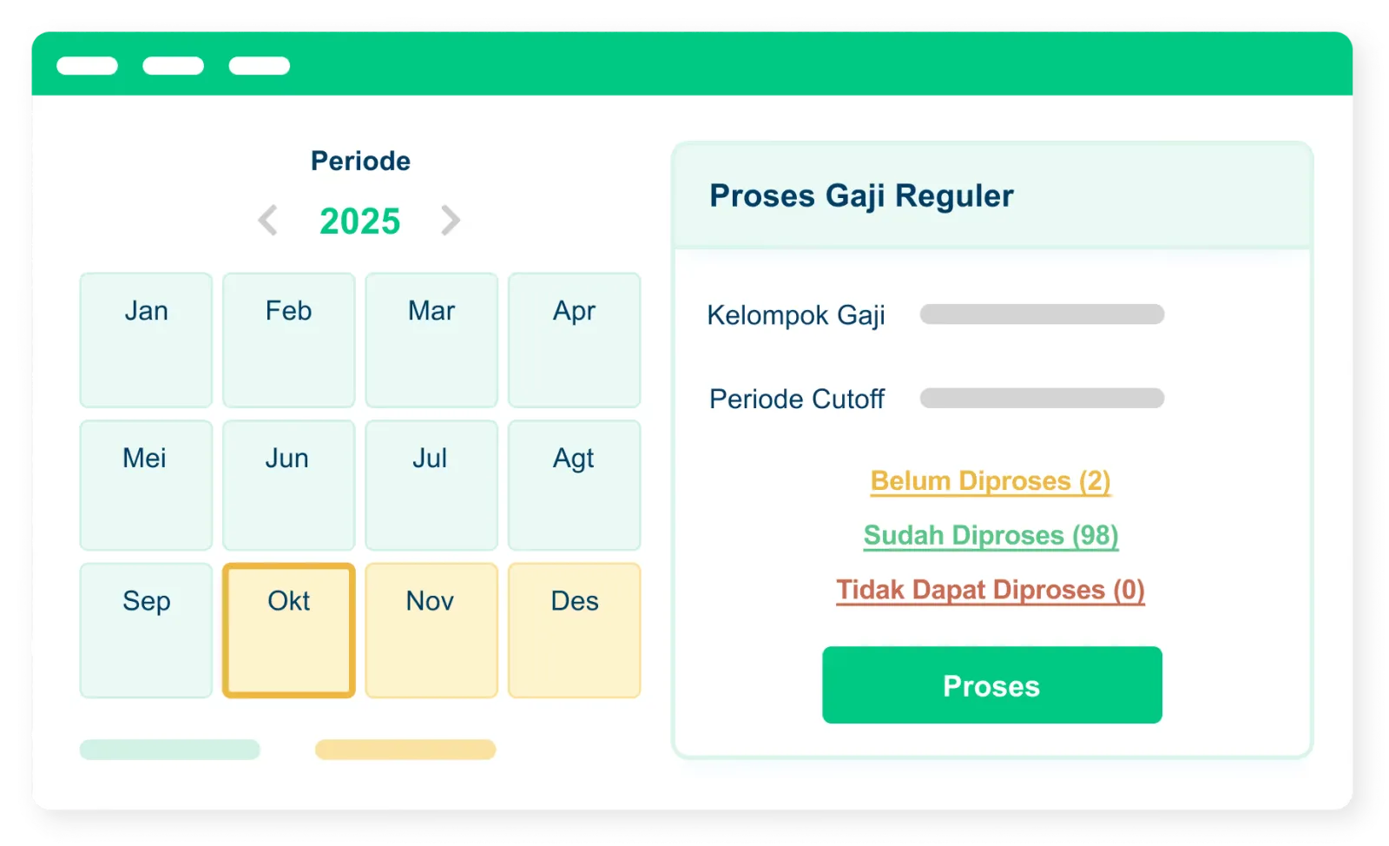Screen dimensions: 1389x846
Task: Choose the Jun month tile
Action: tap(289, 486)
